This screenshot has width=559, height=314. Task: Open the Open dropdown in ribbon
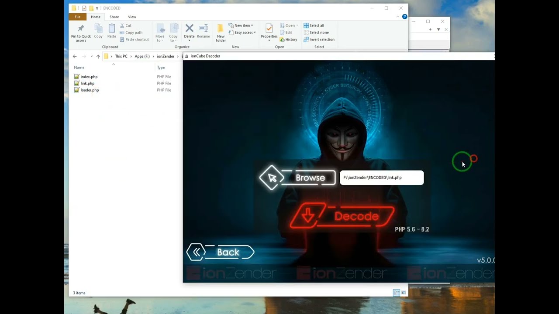289,26
